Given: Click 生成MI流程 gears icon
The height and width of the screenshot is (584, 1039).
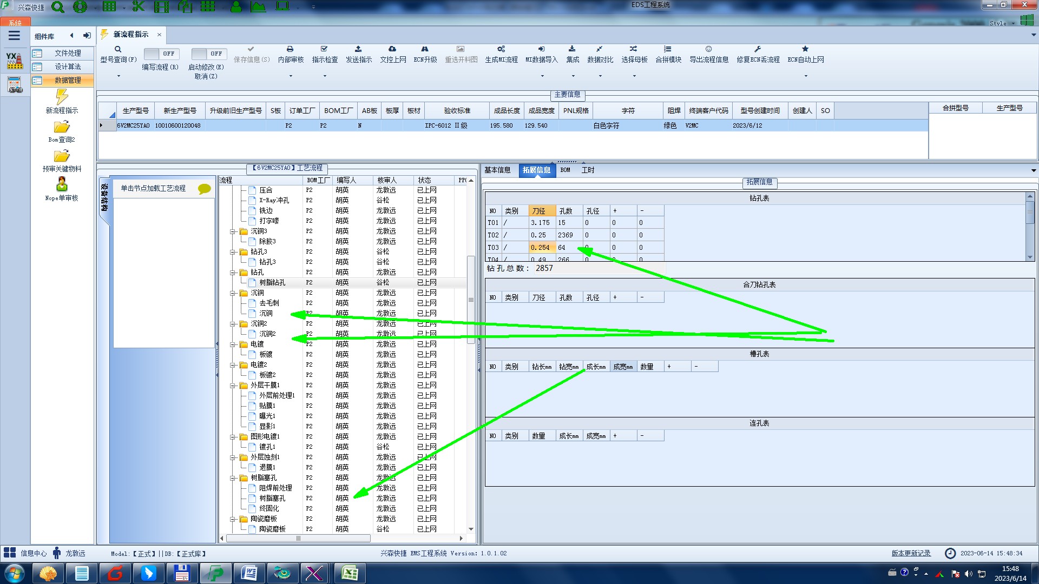Looking at the screenshot, I should [501, 49].
